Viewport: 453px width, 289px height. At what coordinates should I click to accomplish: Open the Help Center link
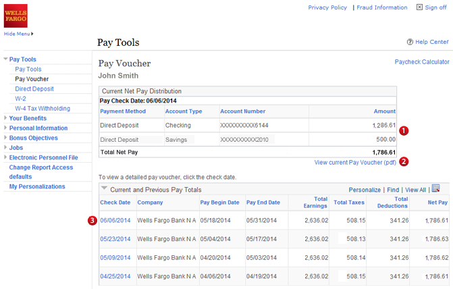coord(432,42)
